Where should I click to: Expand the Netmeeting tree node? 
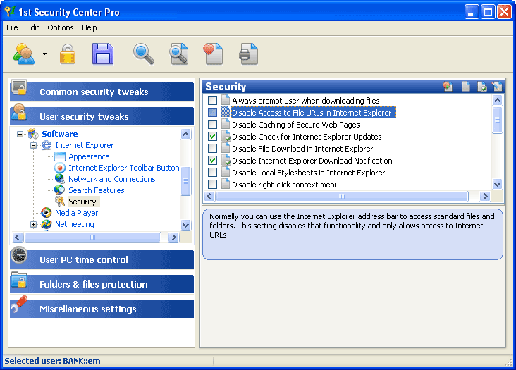pyautogui.click(x=34, y=224)
